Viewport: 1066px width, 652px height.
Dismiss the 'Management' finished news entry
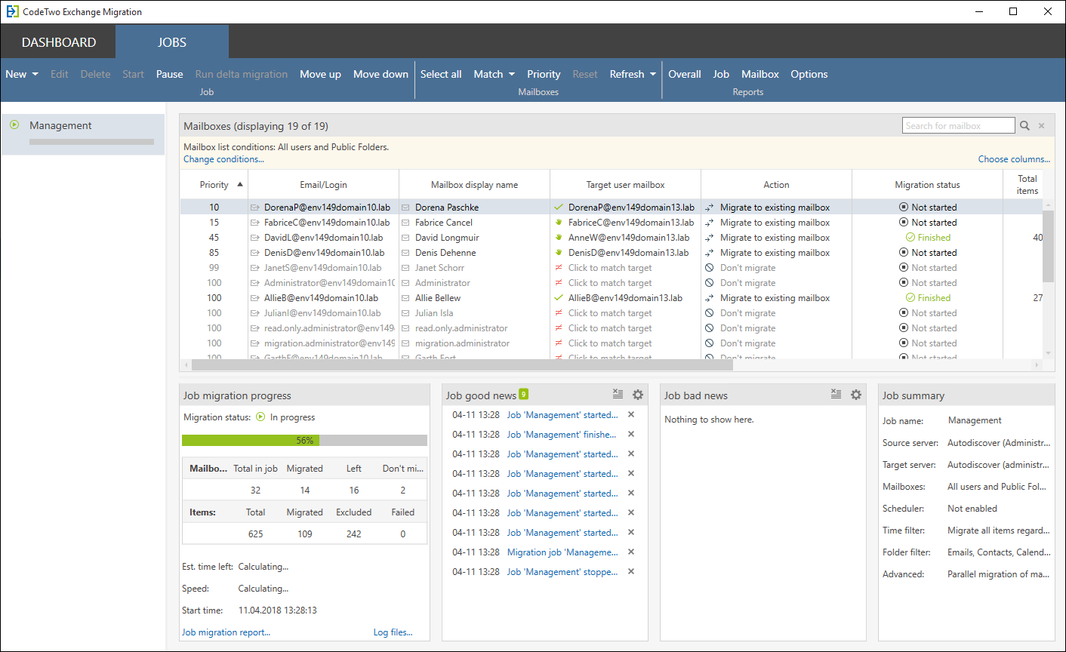point(631,434)
